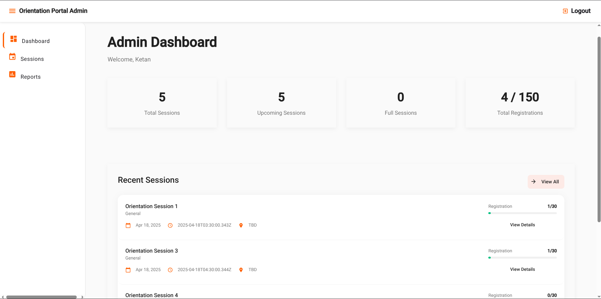Screen dimensions: 601x299
Task: View Details for Orientation Session 3
Action: point(522,269)
